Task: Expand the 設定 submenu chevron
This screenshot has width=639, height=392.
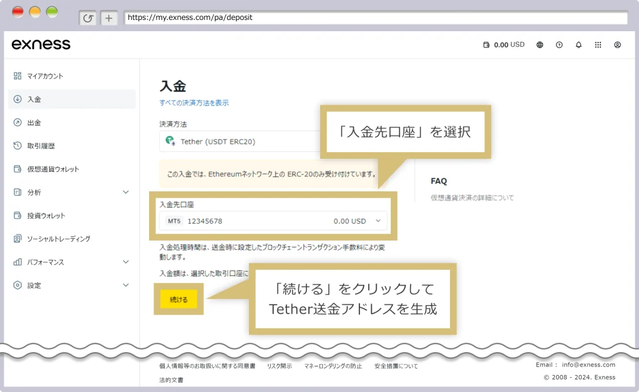Action: pos(126,285)
